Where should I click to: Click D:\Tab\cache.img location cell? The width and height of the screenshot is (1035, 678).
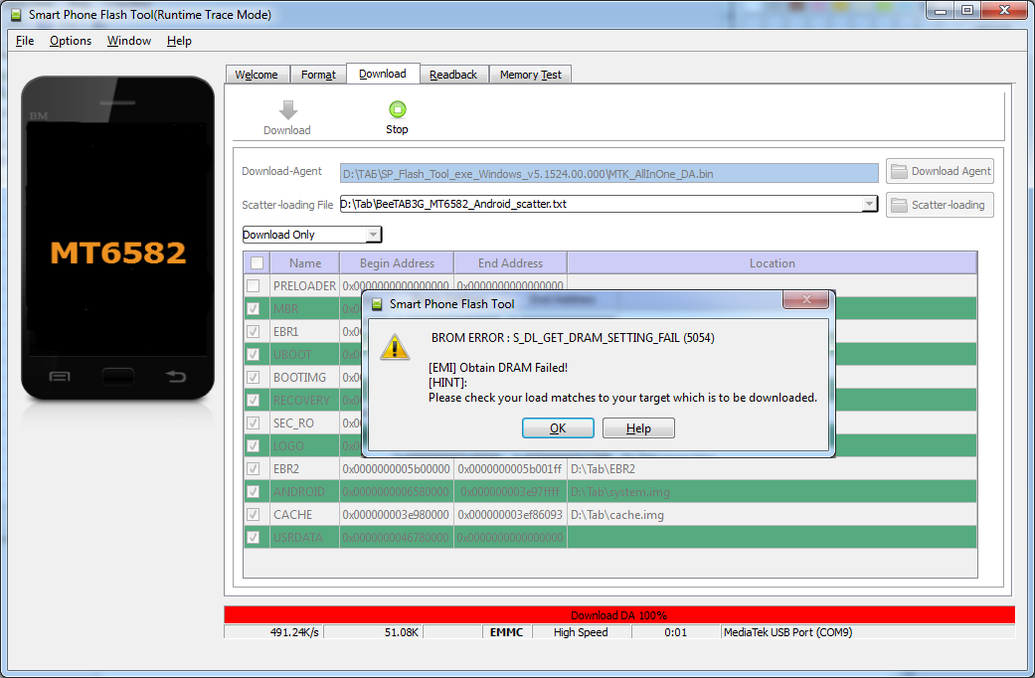772,514
